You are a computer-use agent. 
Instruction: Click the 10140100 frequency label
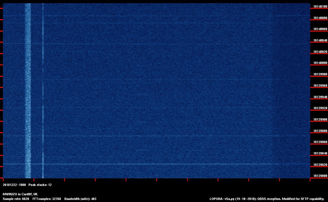(320, 6)
